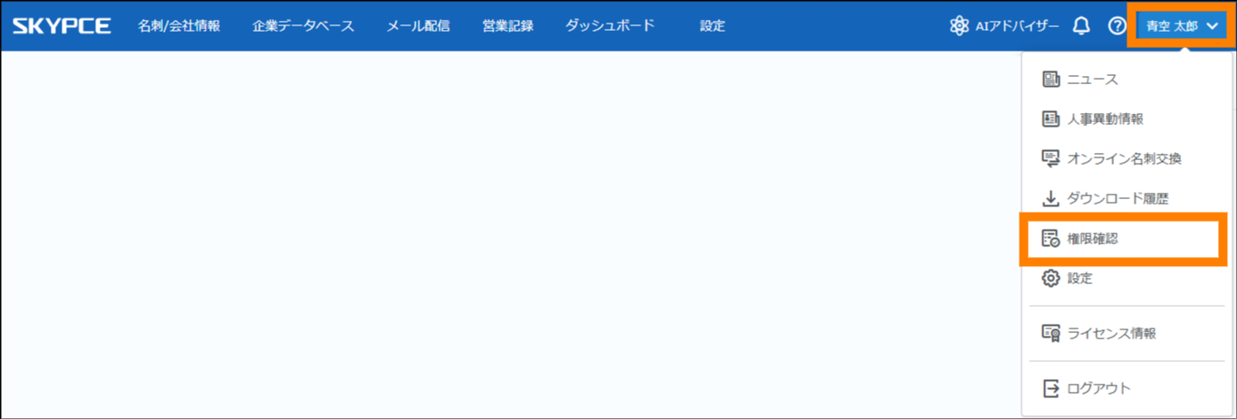This screenshot has width=1237, height=419.
Task: Click the ニュース newspaper icon
Action: (1050, 80)
